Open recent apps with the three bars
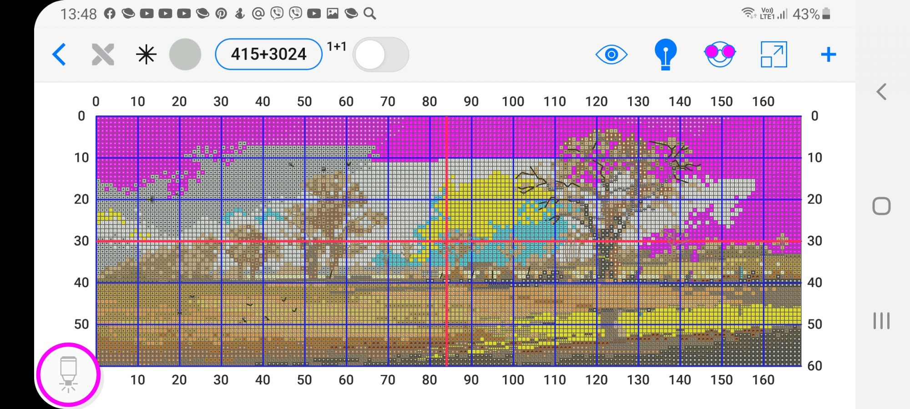 tap(881, 321)
